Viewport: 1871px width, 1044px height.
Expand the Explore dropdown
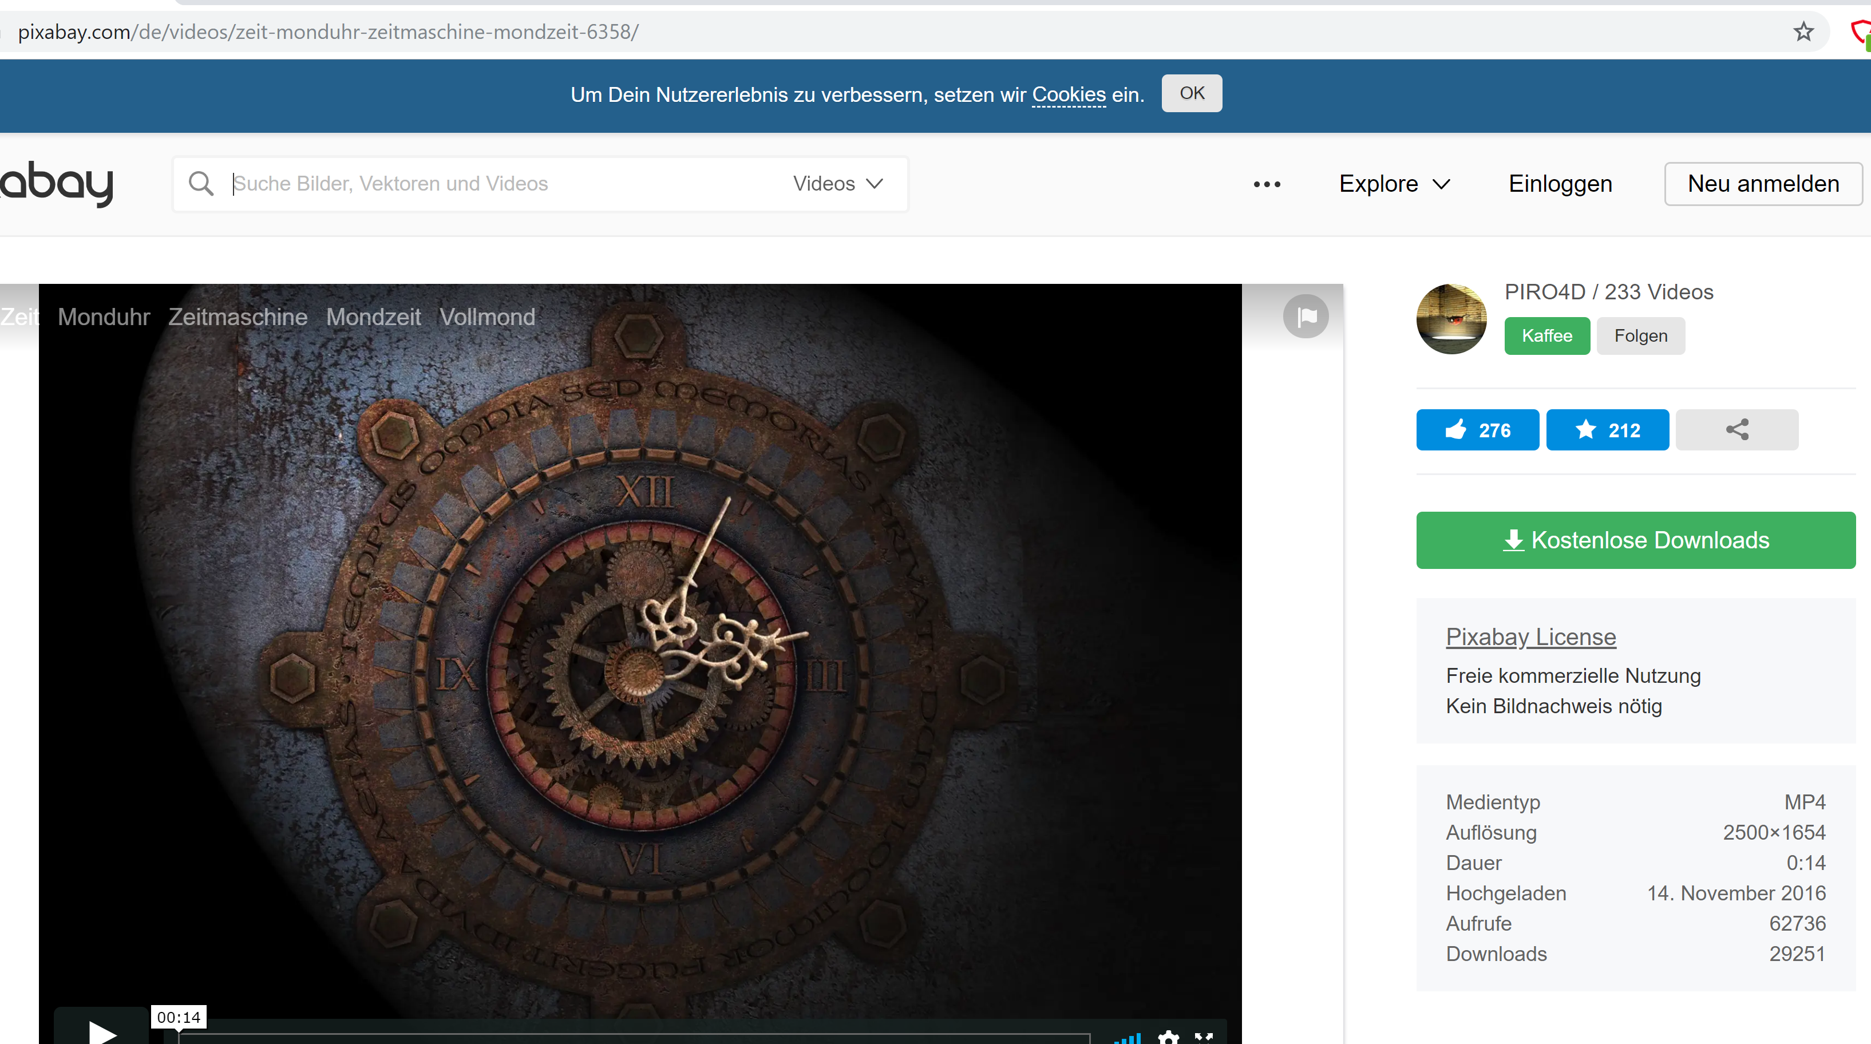(x=1394, y=184)
